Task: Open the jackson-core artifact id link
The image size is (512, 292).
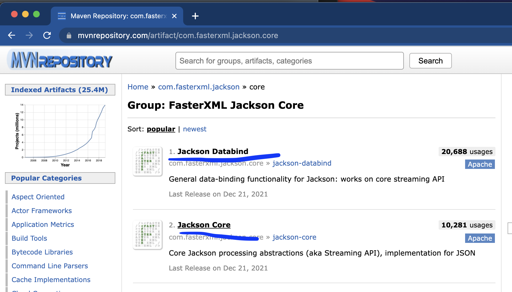Action: 294,237
